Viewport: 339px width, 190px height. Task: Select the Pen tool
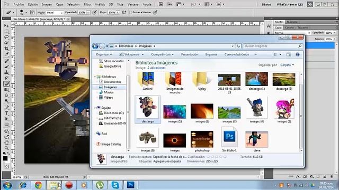(6, 107)
